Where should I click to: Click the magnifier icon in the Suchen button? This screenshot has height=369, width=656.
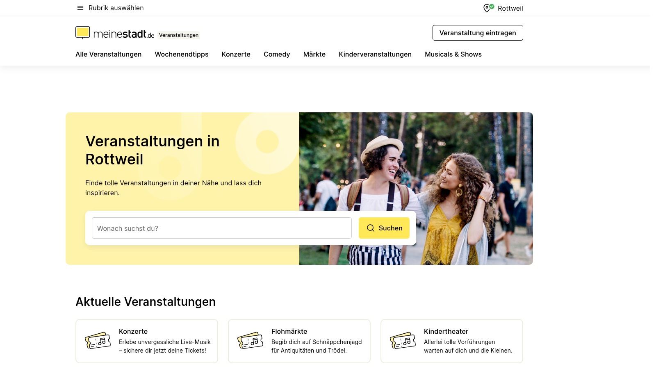(x=371, y=228)
